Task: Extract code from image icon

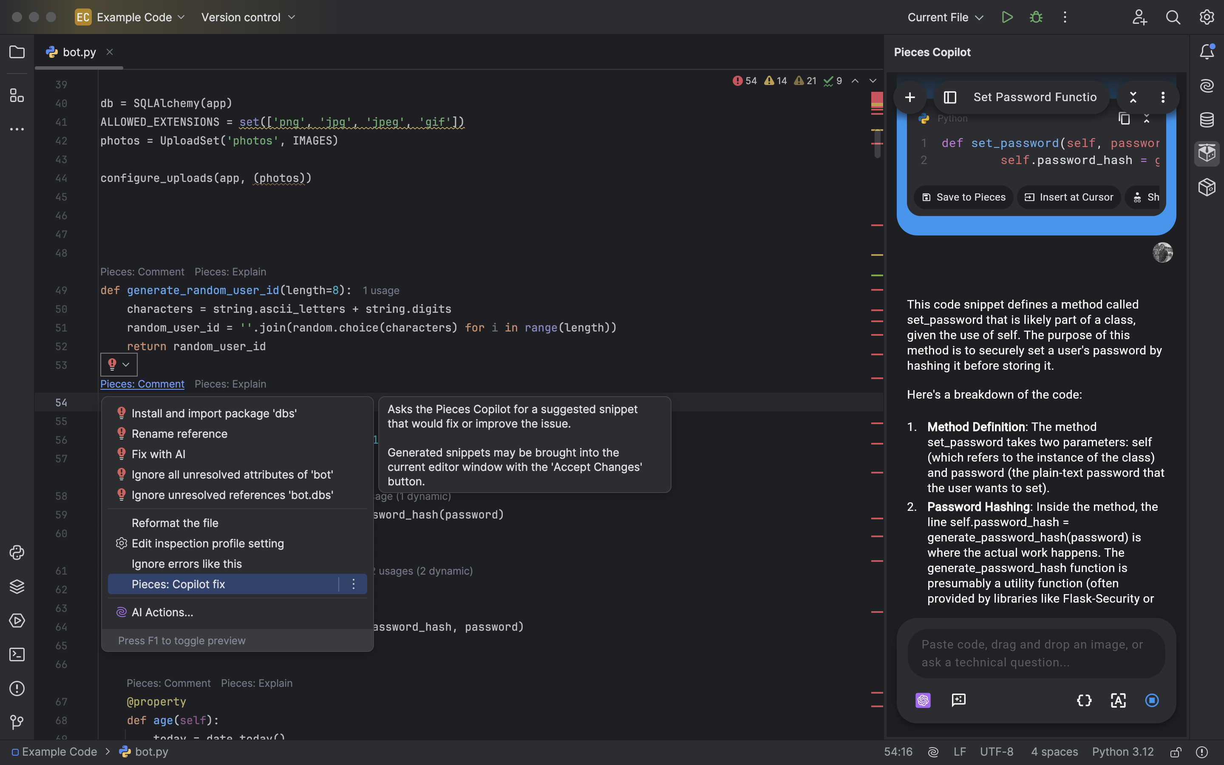Action: (x=1118, y=700)
